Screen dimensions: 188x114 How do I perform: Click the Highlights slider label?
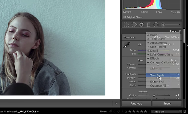pos(130,74)
